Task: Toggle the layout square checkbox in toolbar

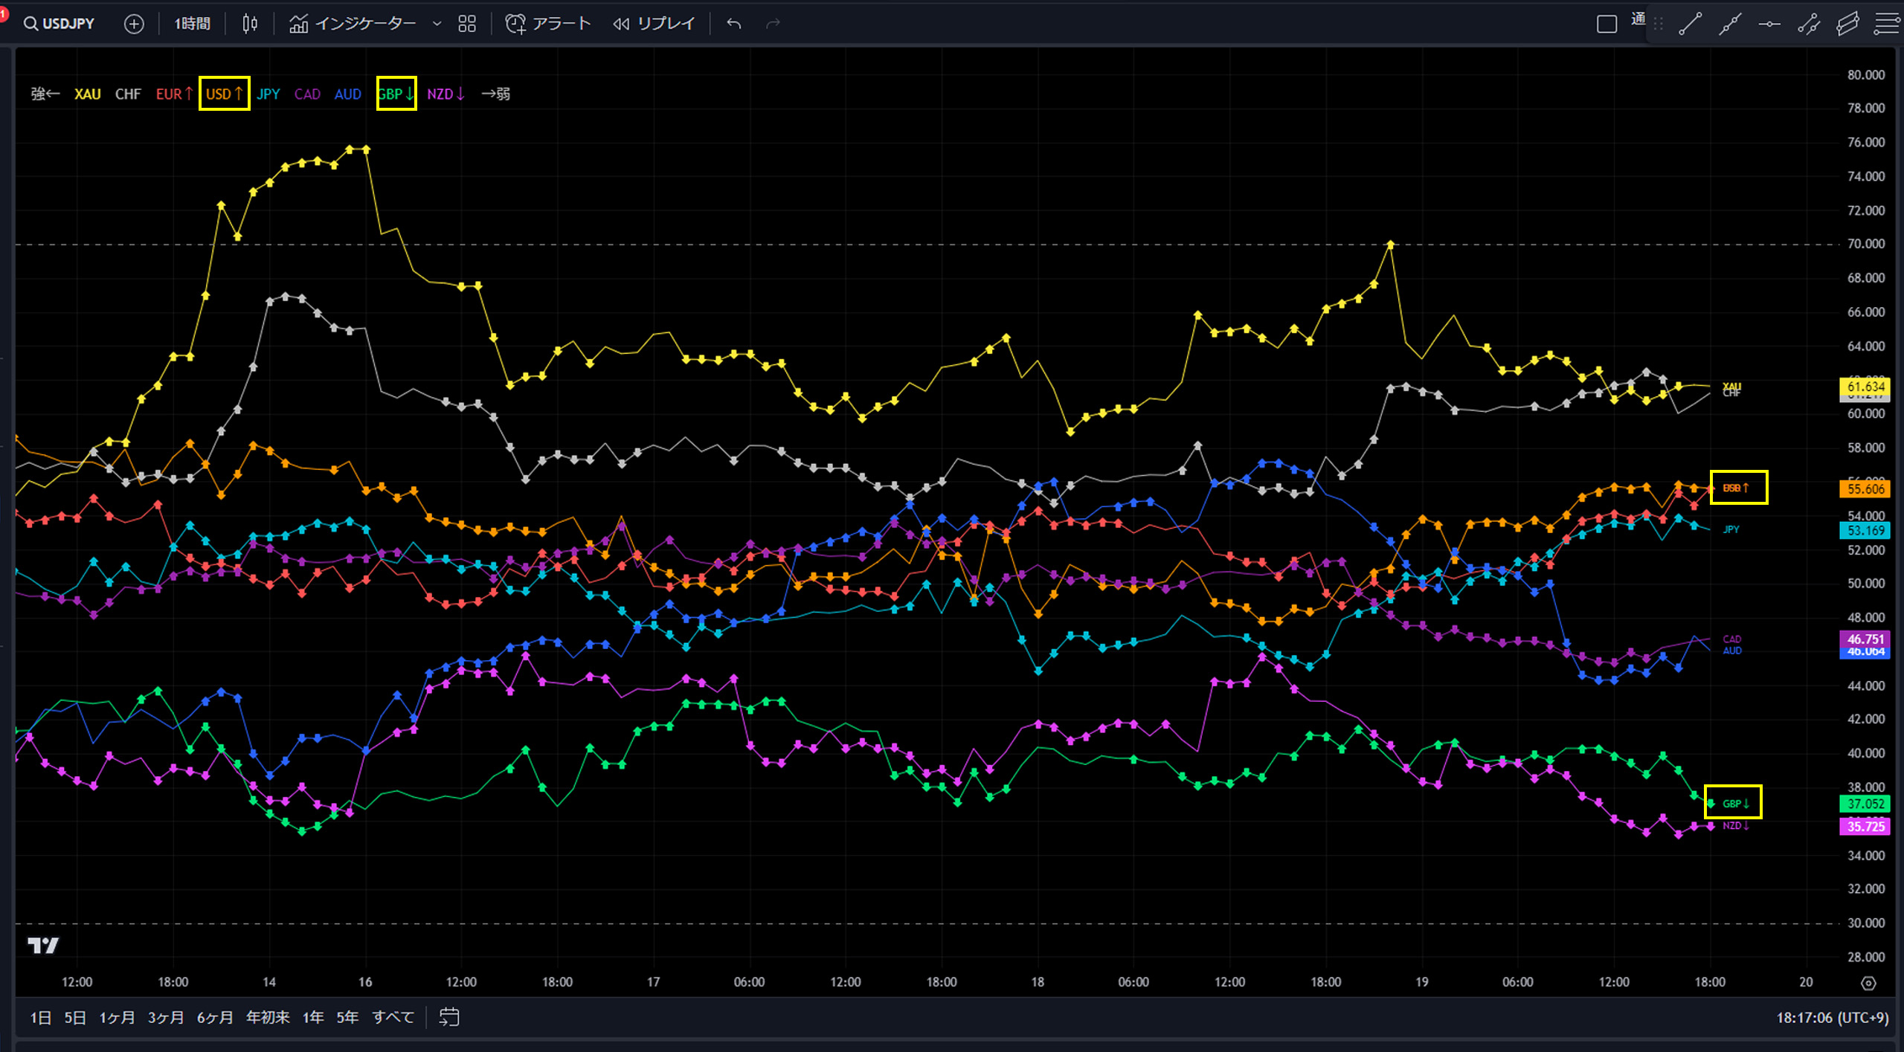Action: coord(1606,24)
